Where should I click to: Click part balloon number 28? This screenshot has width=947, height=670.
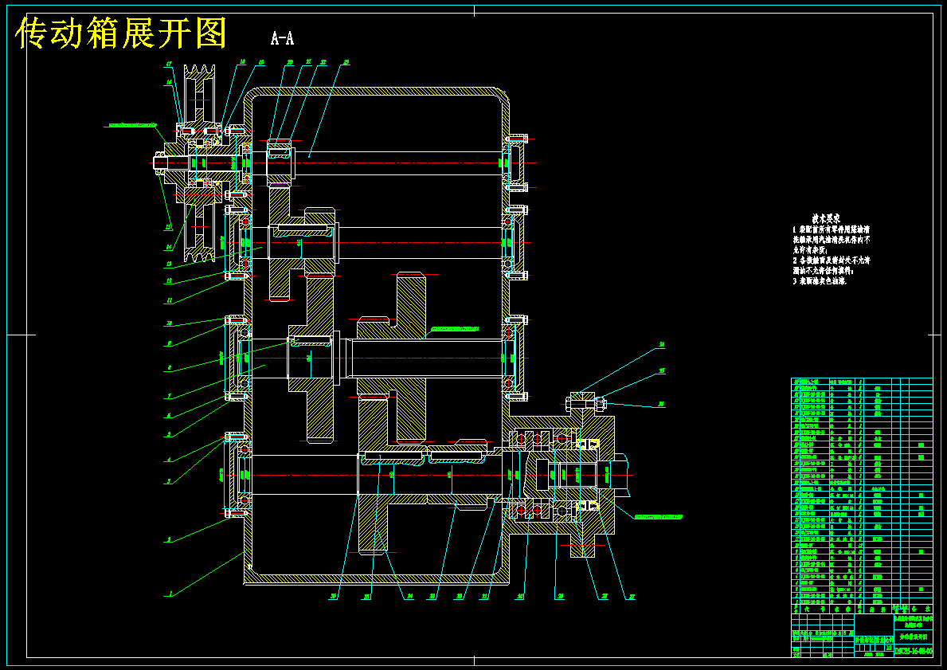tap(605, 597)
